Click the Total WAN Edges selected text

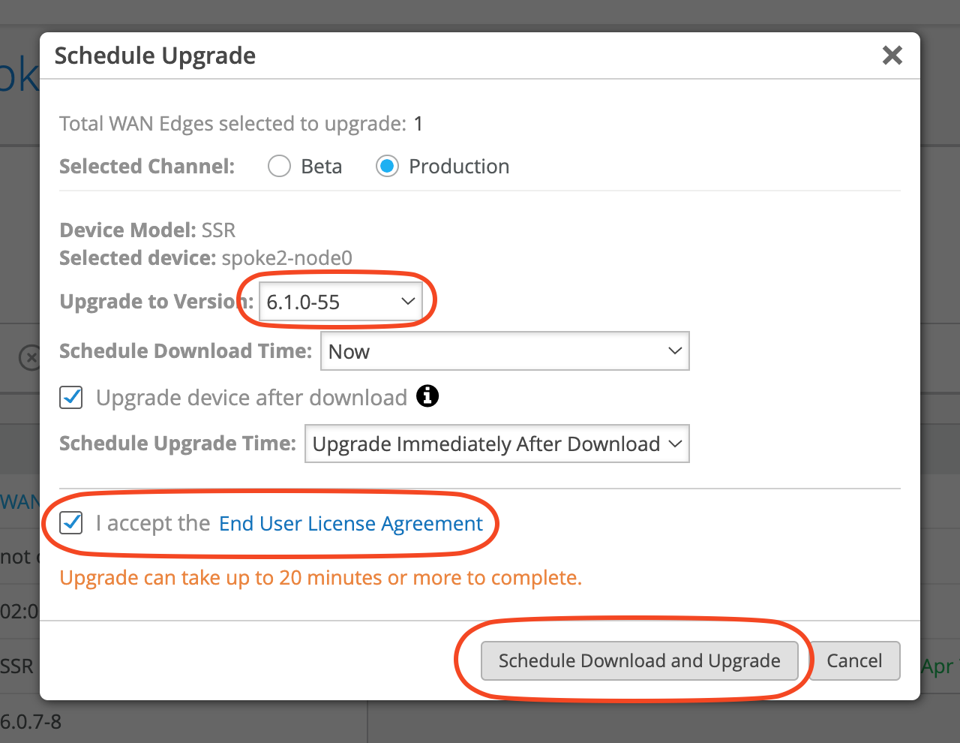coord(240,124)
